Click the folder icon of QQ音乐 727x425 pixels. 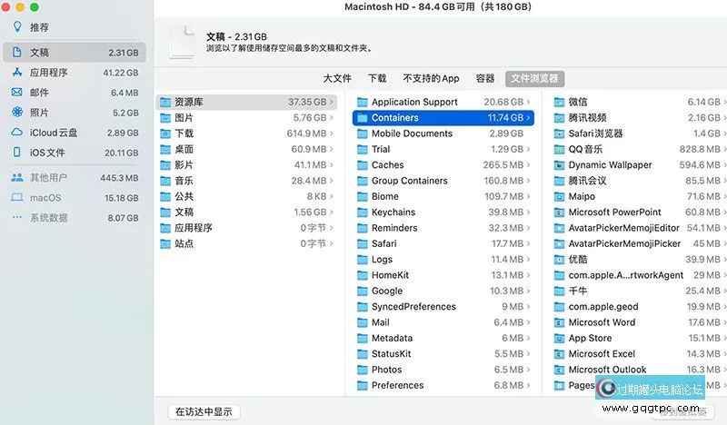coord(560,149)
